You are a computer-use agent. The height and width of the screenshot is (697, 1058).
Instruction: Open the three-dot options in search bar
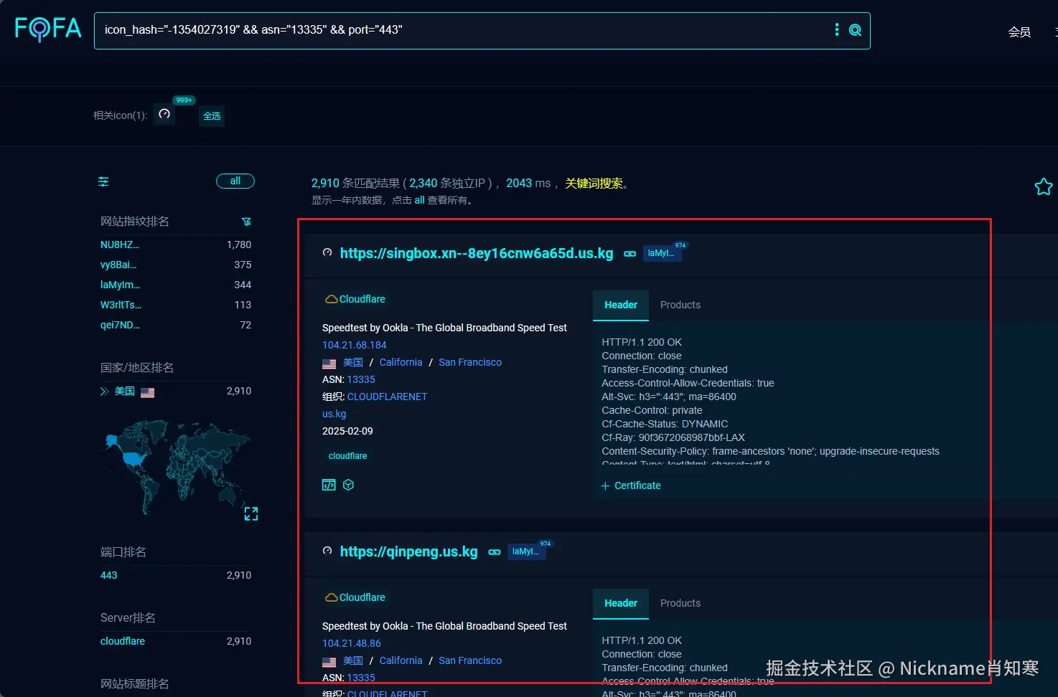(837, 29)
